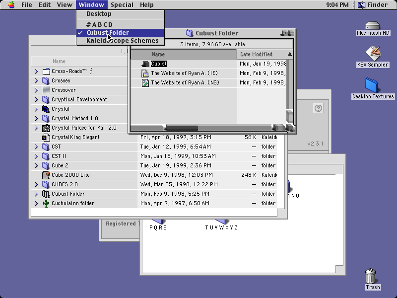Select the Website of Ryan A. (IE) icon

(145, 73)
